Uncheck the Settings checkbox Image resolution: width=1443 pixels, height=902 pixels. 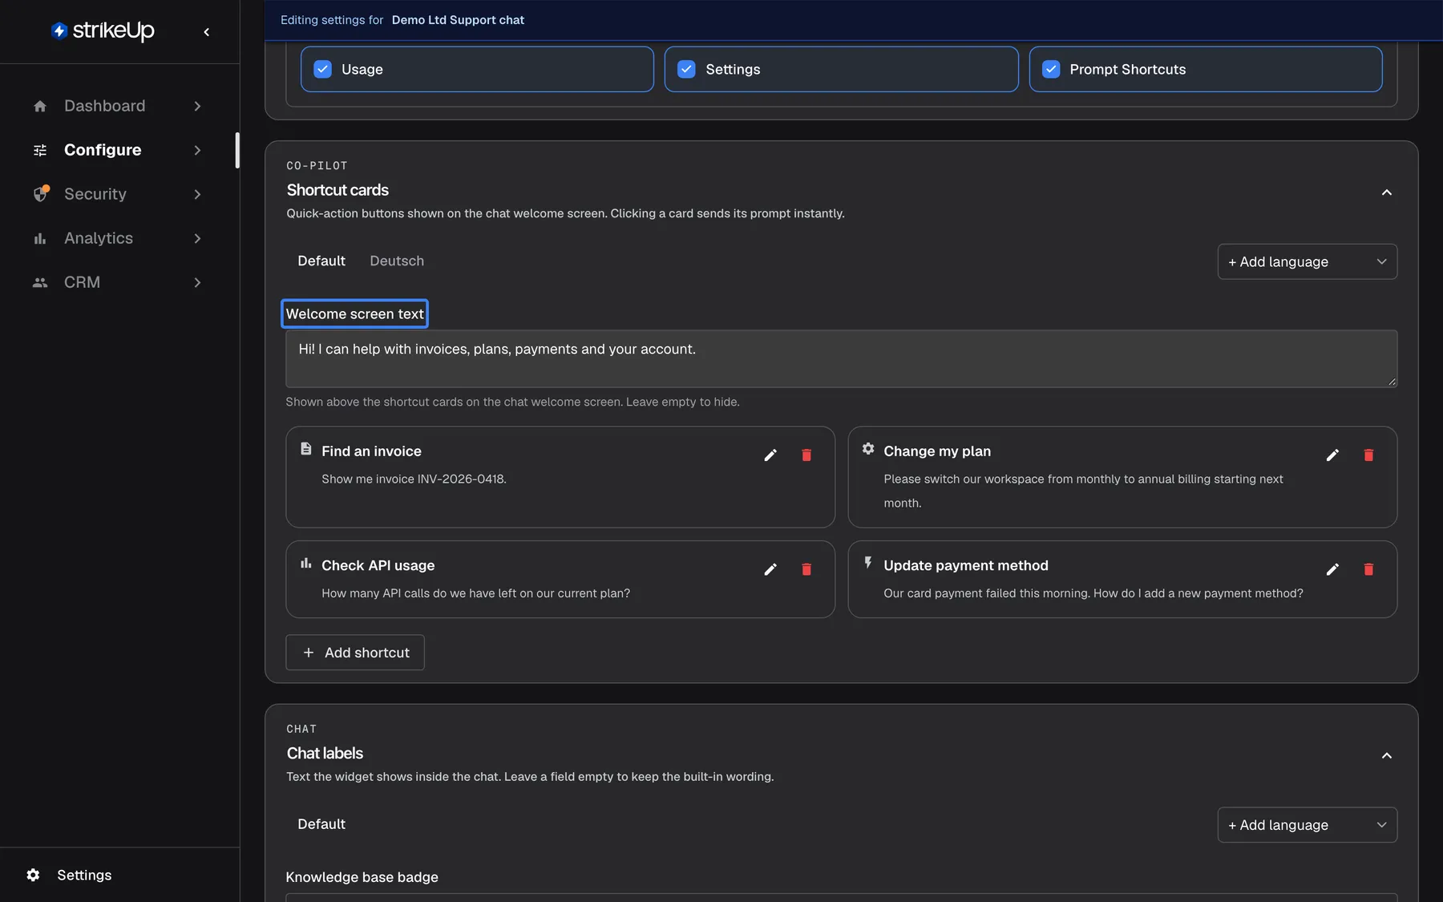click(687, 69)
